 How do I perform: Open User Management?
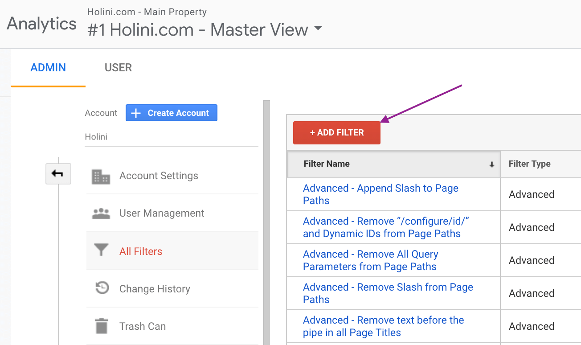click(172, 213)
